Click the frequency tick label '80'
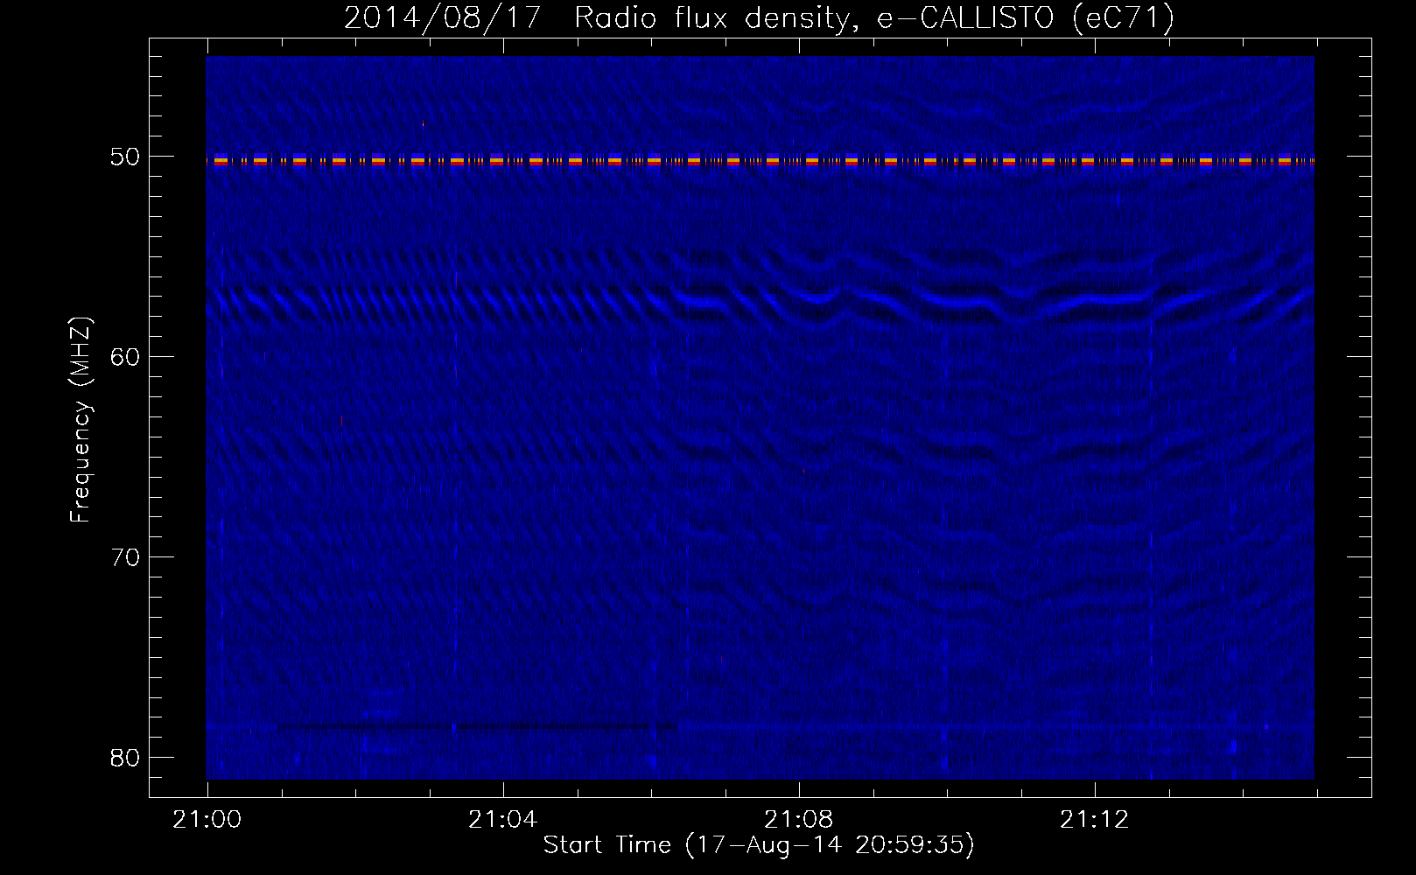Image resolution: width=1416 pixels, height=875 pixels. (125, 758)
